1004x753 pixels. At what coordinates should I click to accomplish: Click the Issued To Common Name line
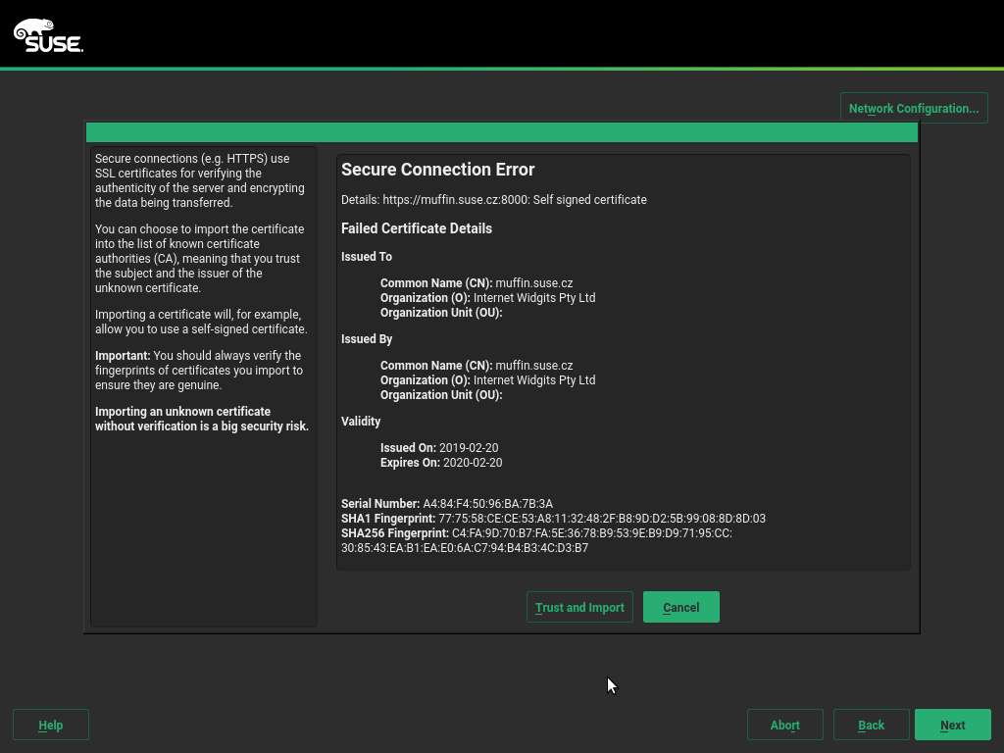(477, 283)
